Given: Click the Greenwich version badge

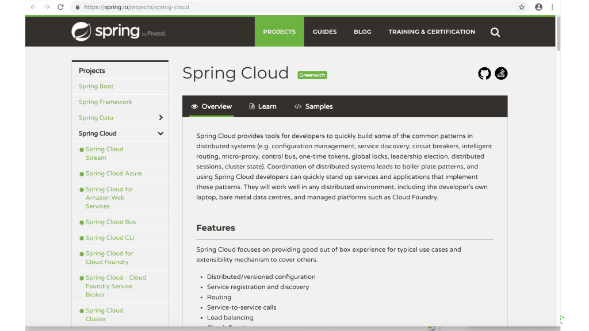Looking at the screenshot, I should (312, 75).
